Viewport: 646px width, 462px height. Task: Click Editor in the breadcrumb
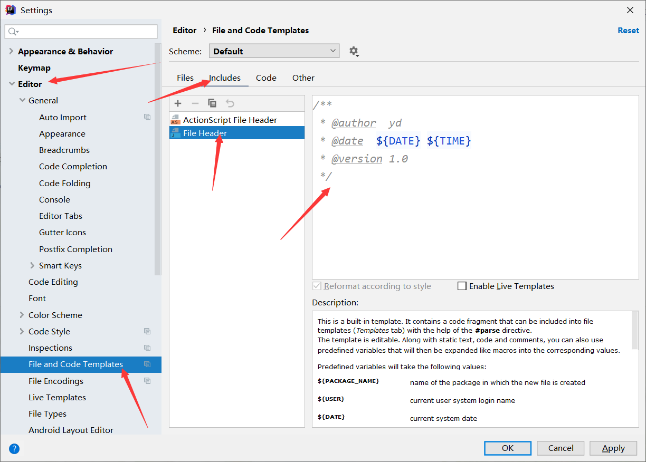pyautogui.click(x=185, y=31)
